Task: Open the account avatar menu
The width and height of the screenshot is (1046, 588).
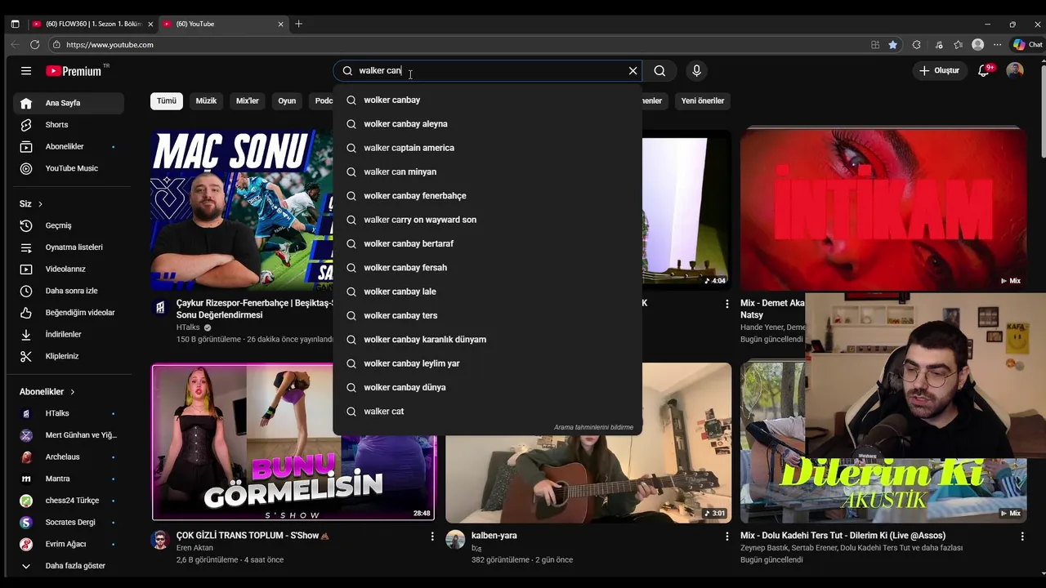Action: coord(1015,71)
